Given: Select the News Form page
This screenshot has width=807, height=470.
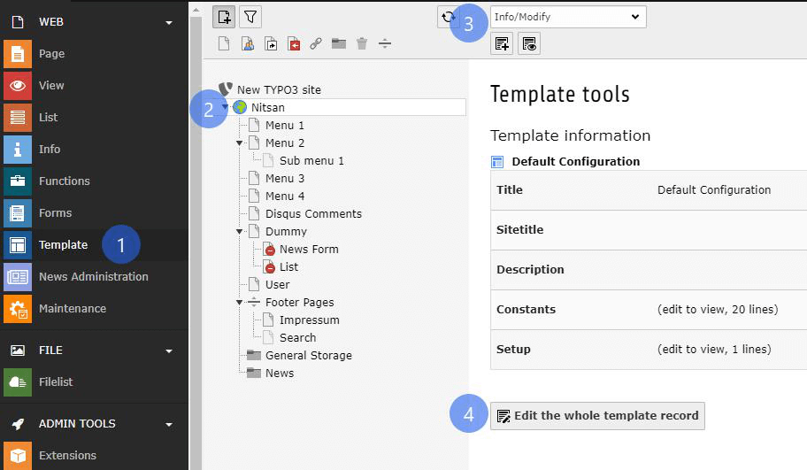Looking at the screenshot, I should coord(309,249).
